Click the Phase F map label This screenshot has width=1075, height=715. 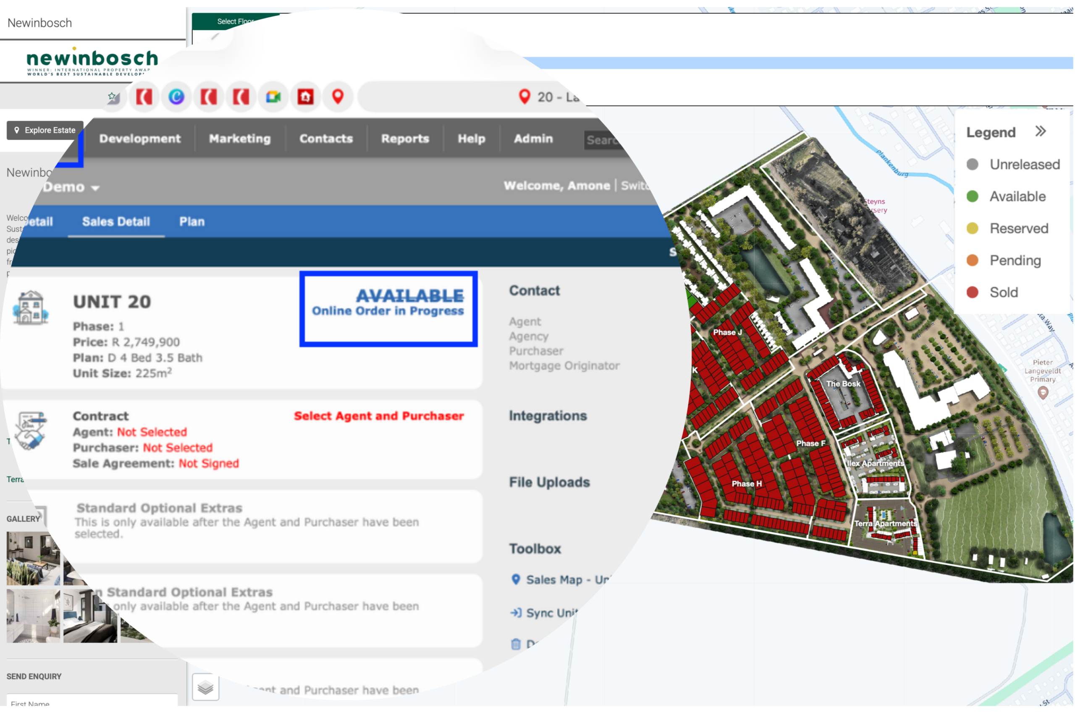click(811, 444)
